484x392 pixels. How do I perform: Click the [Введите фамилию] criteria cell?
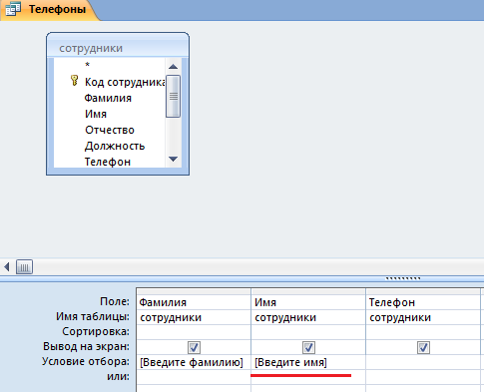point(194,362)
